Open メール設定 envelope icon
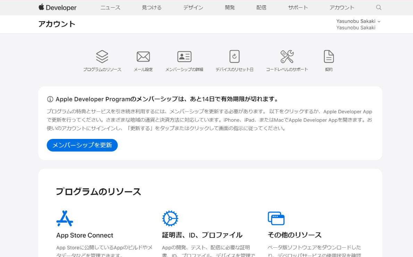Image resolution: width=413 pixels, height=257 pixels. point(143,57)
